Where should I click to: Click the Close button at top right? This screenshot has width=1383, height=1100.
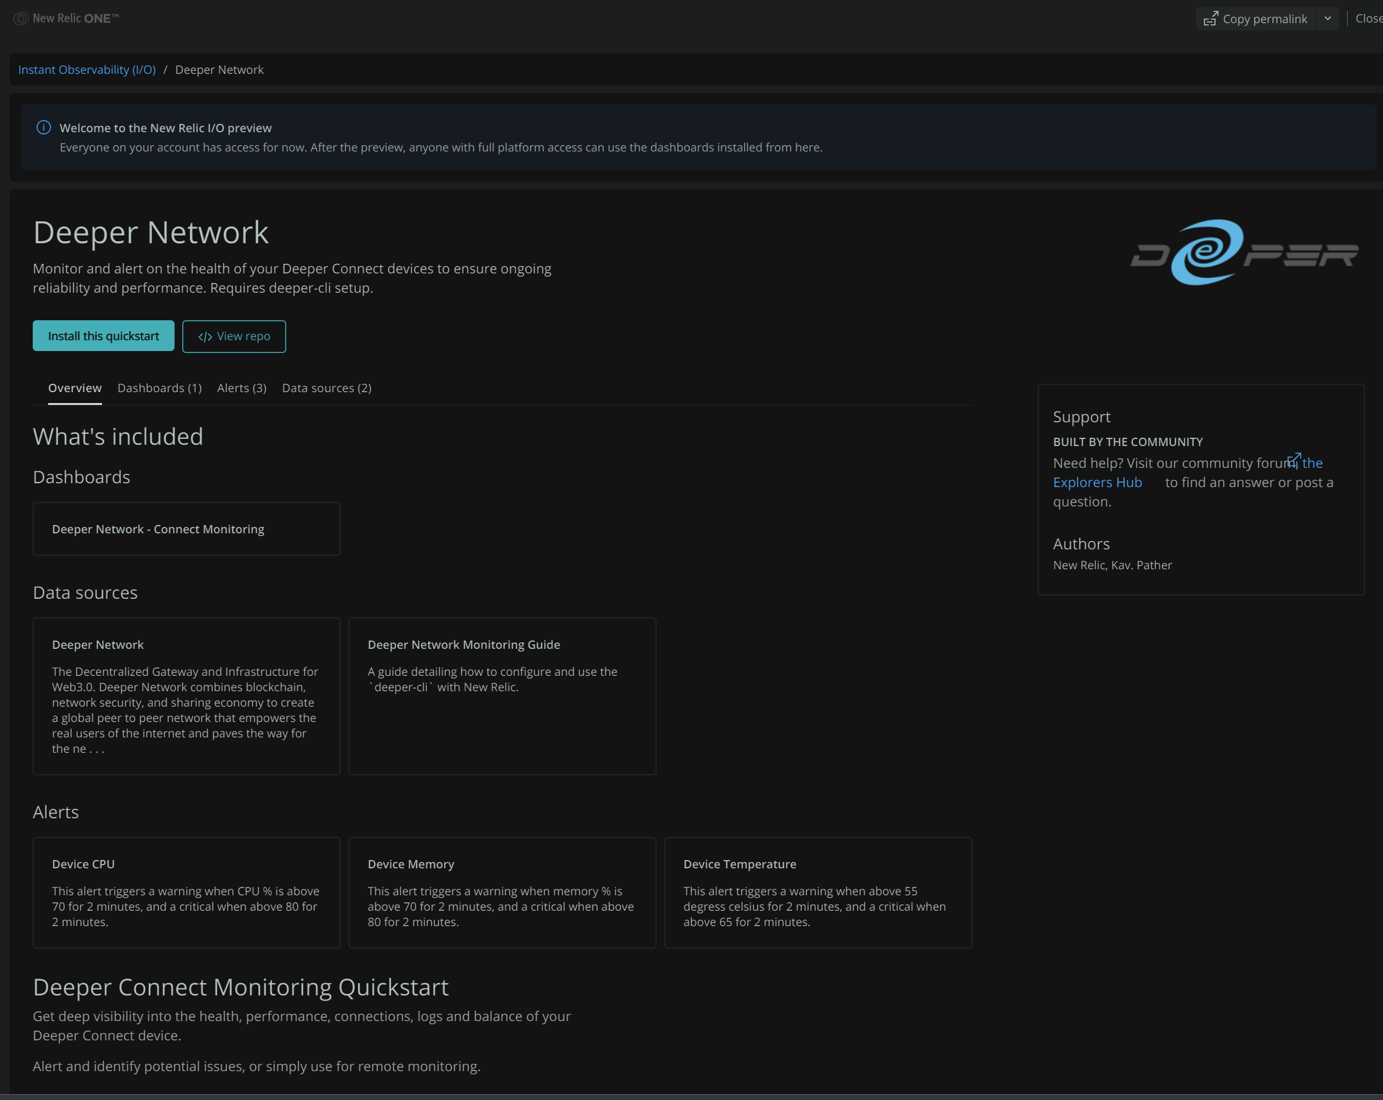[1368, 19]
